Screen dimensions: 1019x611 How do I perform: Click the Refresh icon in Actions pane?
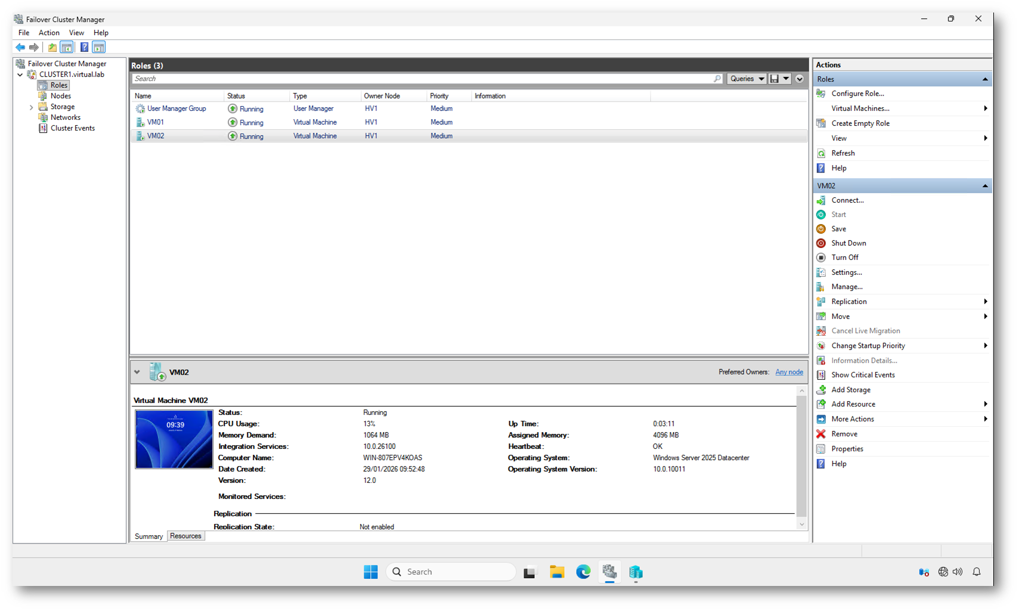(x=821, y=153)
